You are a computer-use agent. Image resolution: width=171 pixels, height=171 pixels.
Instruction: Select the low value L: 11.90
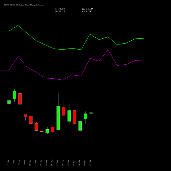87,12
